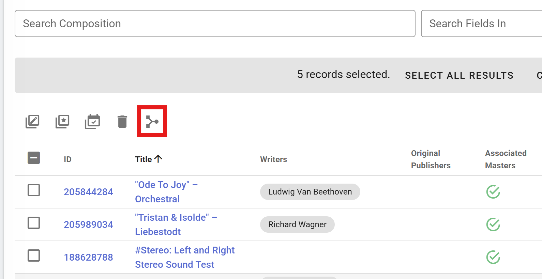Click Associated Masters checkmark for Stereo Sound Test
This screenshot has height=279, width=542.
[493, 257]
